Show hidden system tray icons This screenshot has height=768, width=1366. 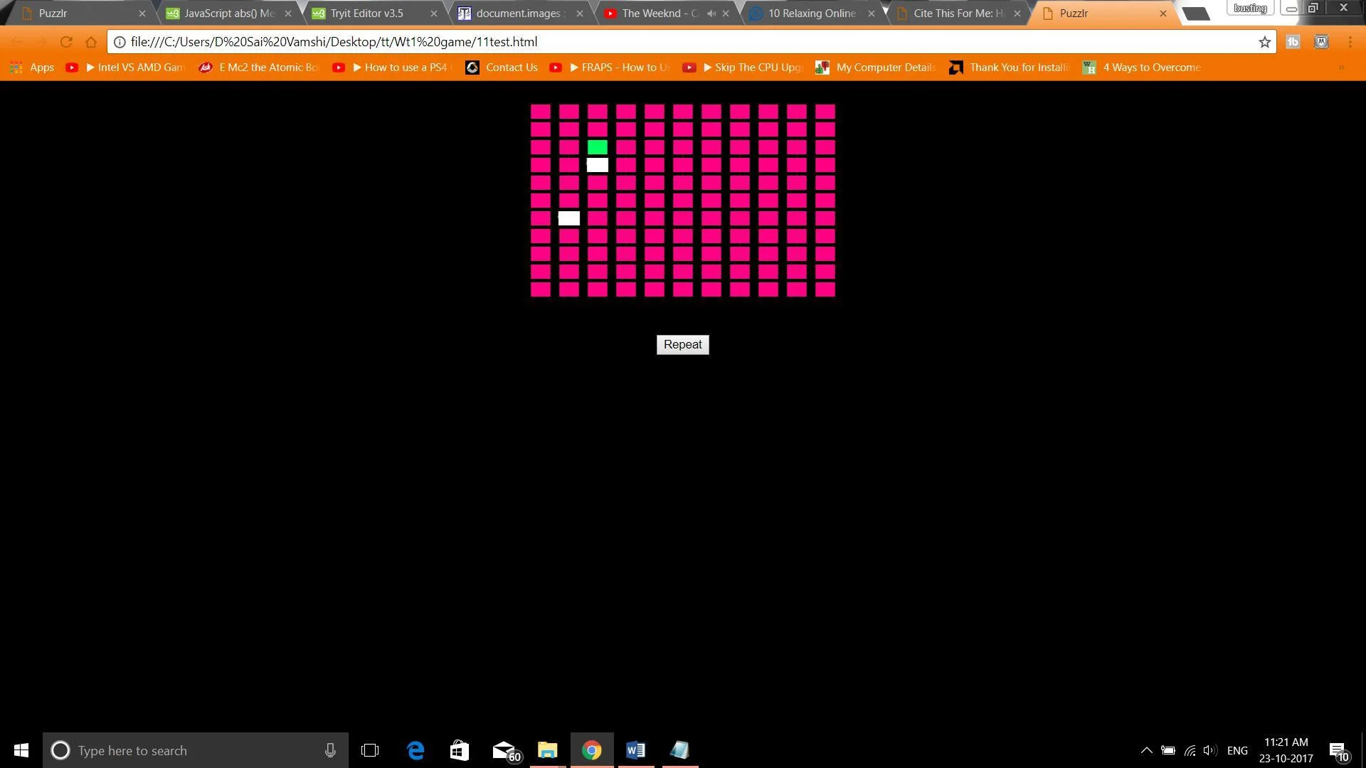1146,750
